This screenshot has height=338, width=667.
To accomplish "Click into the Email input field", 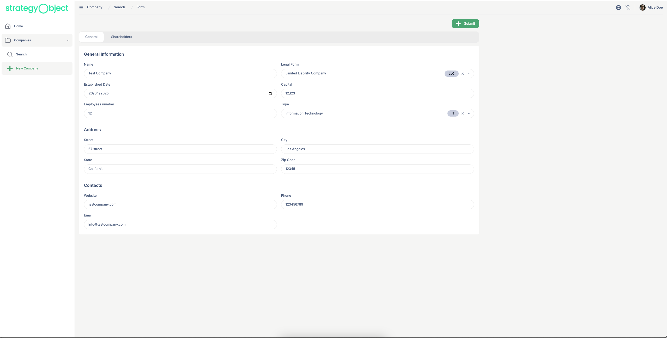I will [x=180, y=225].
